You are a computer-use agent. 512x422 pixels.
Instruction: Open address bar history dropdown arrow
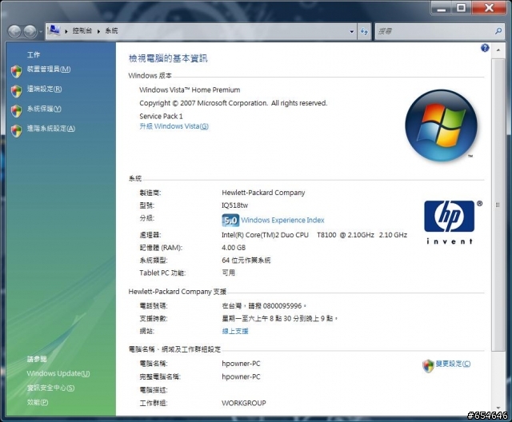point(352,32)
